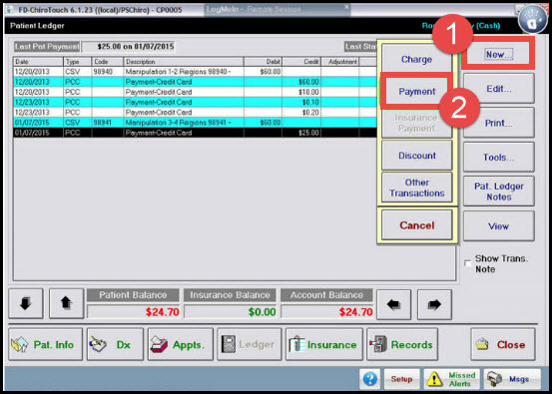Select the 12/20/2013 $60.00 credit payment row
552x394 pixels.
[195, 82]
